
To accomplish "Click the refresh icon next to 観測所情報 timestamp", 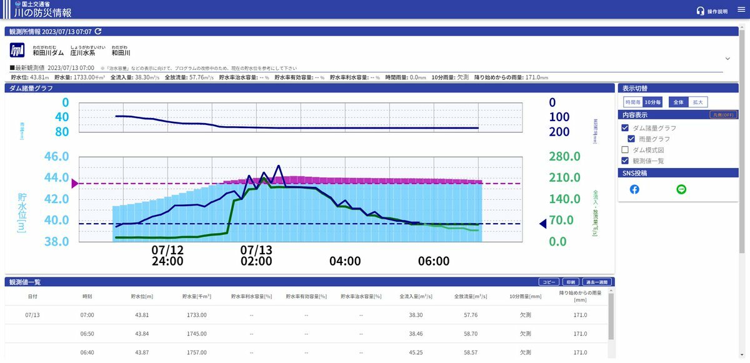I will coord(97,31).
